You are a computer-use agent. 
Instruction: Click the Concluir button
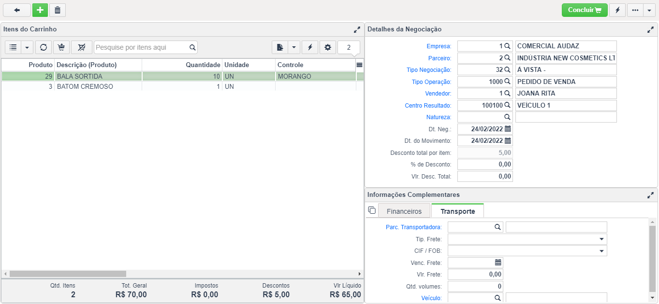tap(585, 10)
